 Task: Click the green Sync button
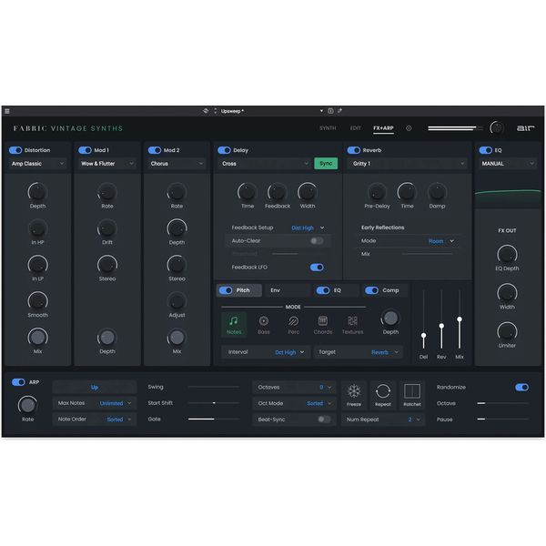click(x=326, y=163)
